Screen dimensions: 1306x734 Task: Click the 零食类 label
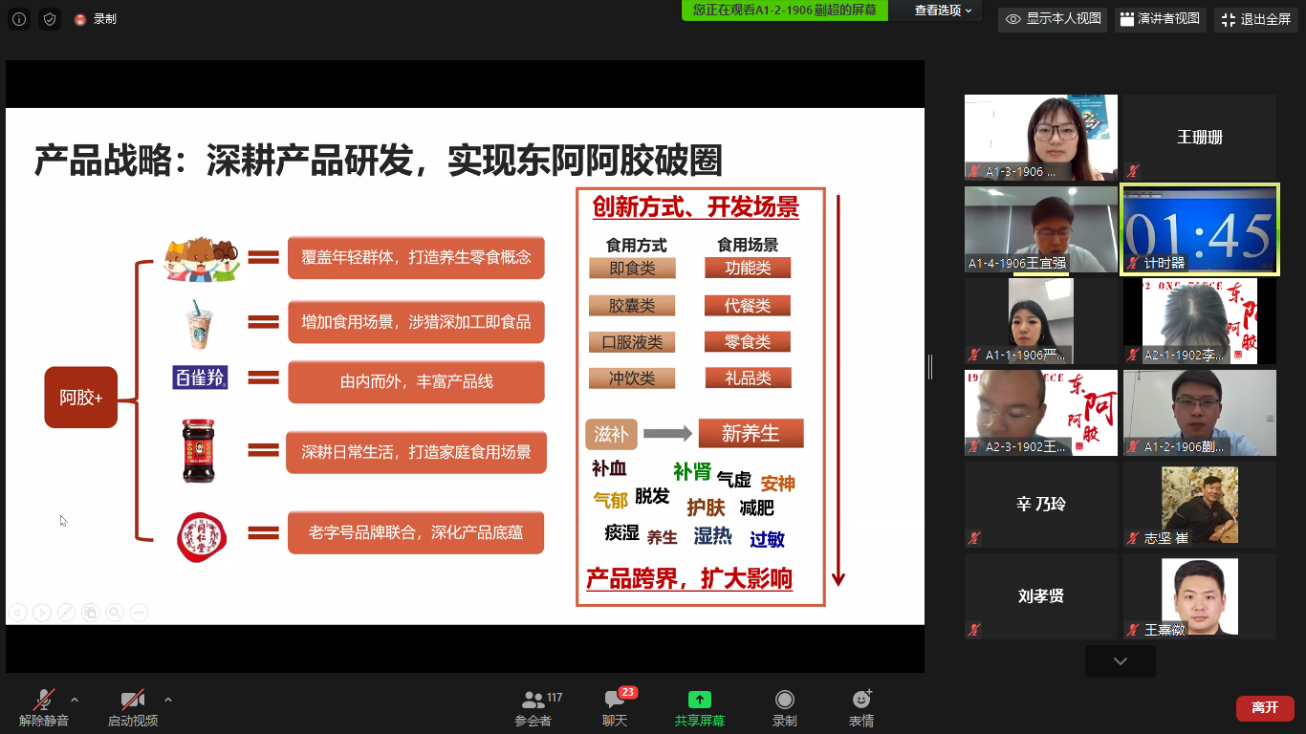pyautogui.click(x=748, y=342)
